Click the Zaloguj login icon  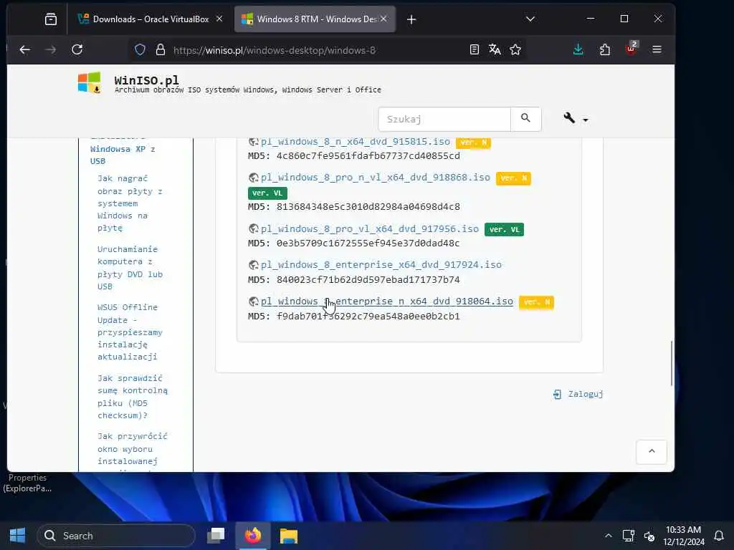point(557,395)
